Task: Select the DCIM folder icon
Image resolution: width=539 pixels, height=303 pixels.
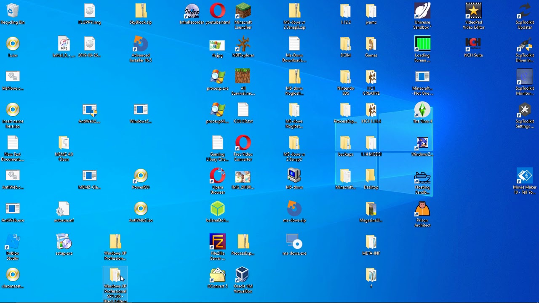Action: [345, 44]
